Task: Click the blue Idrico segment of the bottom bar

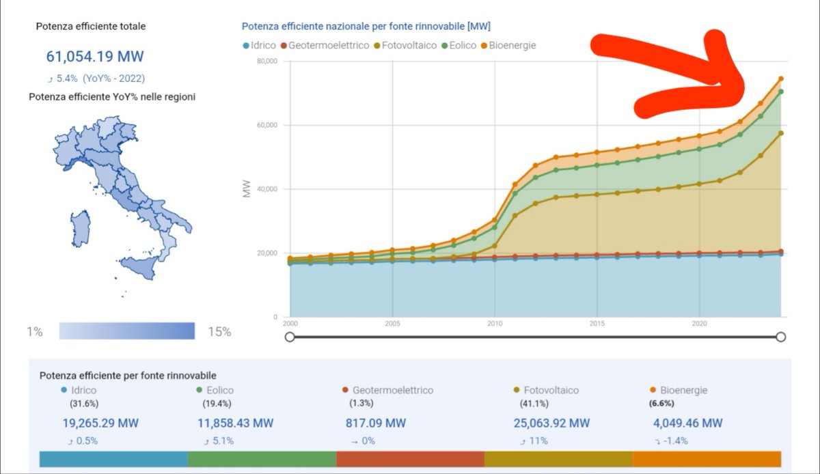Action: (113, 459)
